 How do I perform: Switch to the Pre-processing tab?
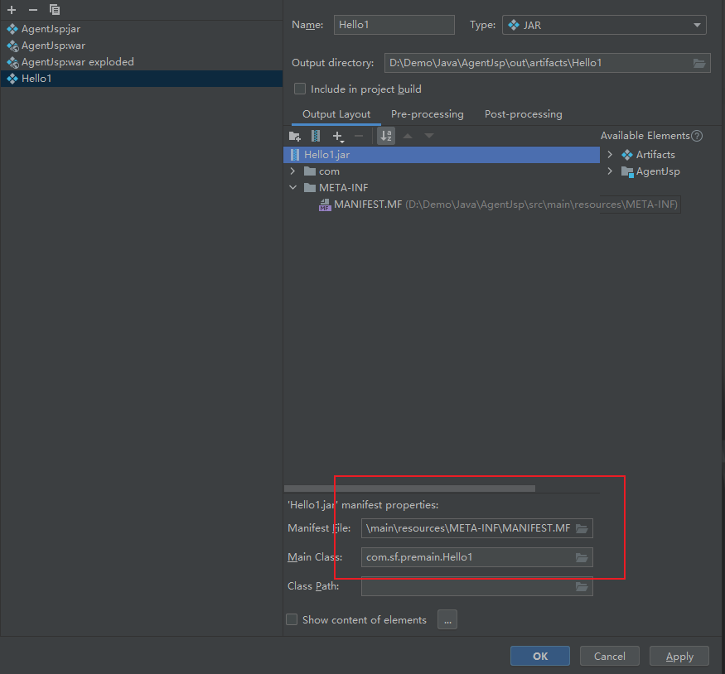coord(428,114)
